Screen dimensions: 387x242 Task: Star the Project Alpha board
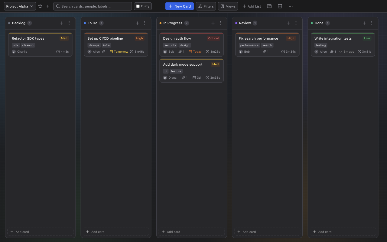click(x=40, y=6)
